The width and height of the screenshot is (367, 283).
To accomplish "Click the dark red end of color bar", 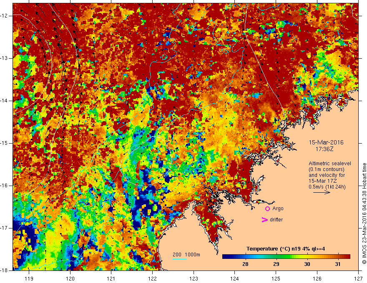I will (x=347, y=256).
